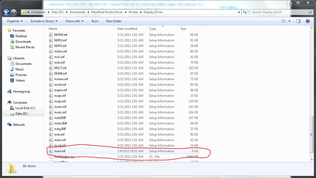The height and width of the screenshot is (178, 316).
Task: Open the view options dropdown arrow
Action: [x=290, y=21]
